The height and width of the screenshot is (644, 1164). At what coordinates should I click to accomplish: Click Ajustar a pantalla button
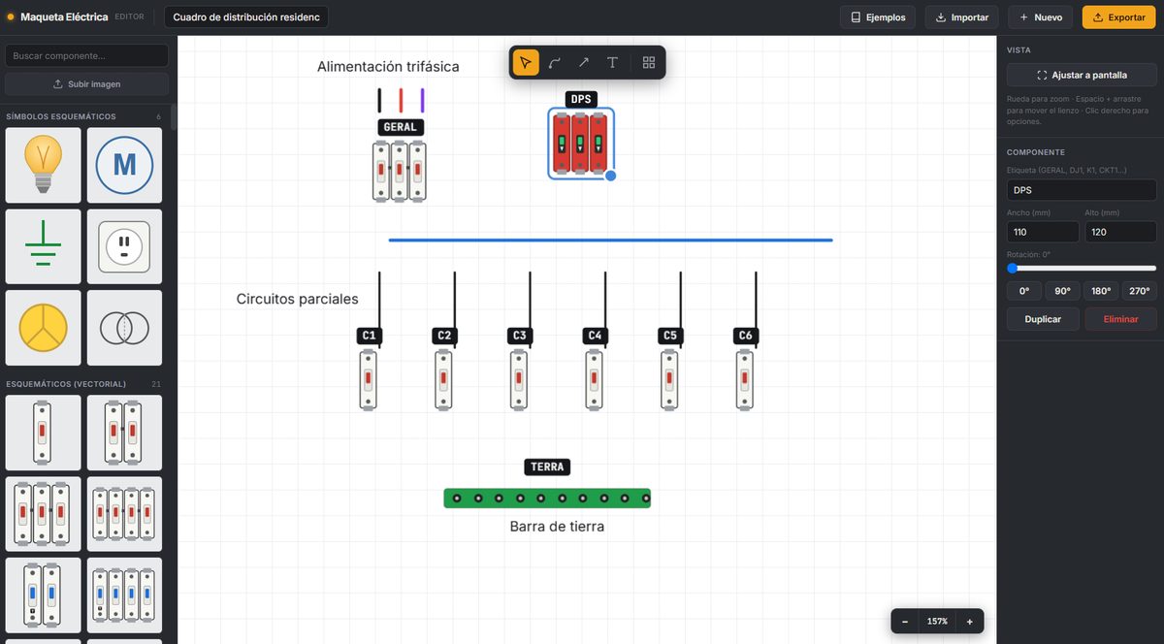[x=1082, y=75]
